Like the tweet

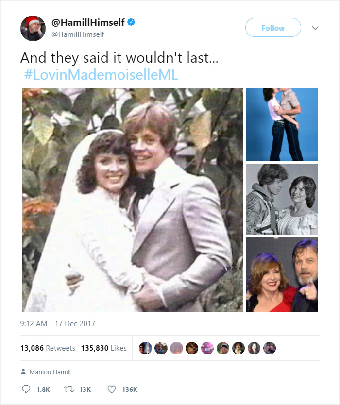[112, 389]
